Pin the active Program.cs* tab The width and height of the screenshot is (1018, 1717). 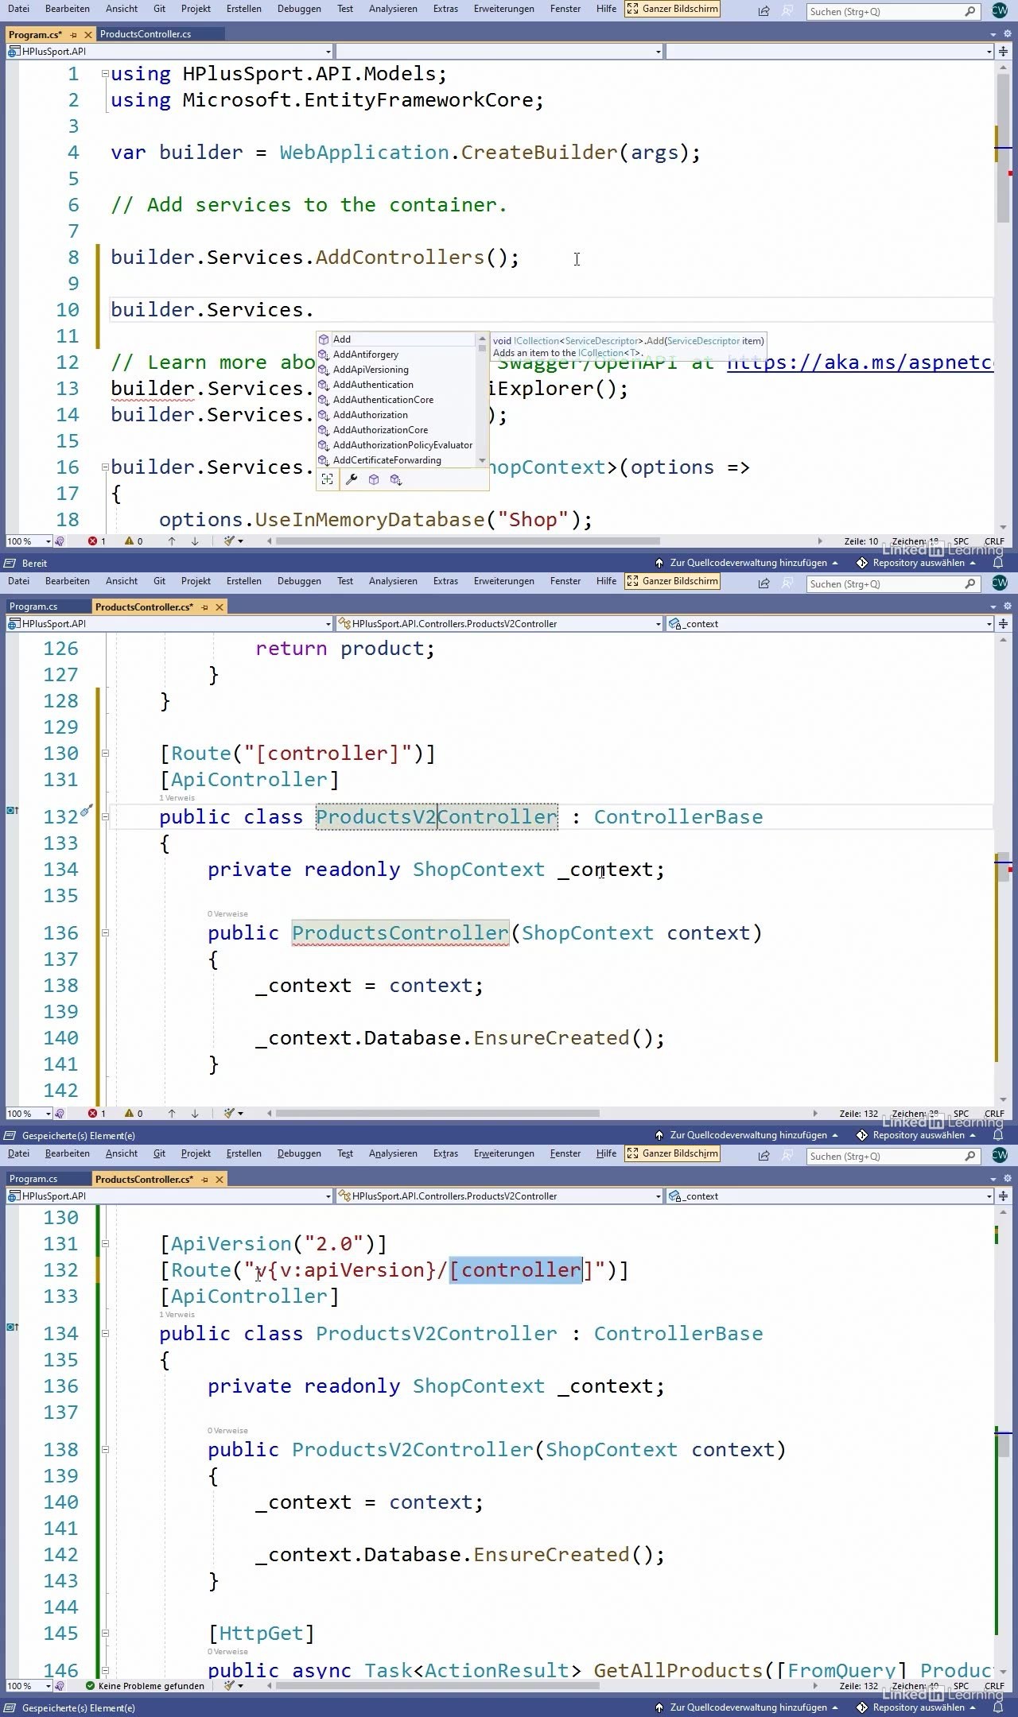[x=74, y=35]
